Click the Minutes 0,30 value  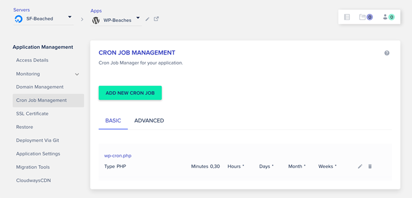click(x=205, y=167)
